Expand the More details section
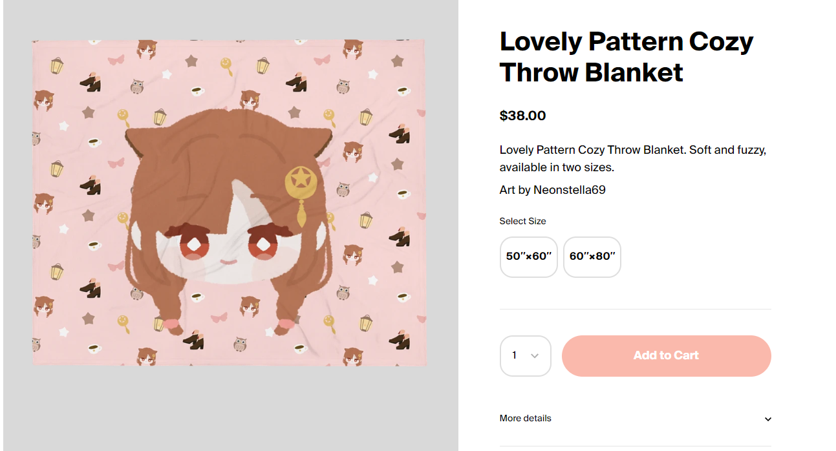Image resolution: width=836 pixels, height=451 pixels. [635, 419]
